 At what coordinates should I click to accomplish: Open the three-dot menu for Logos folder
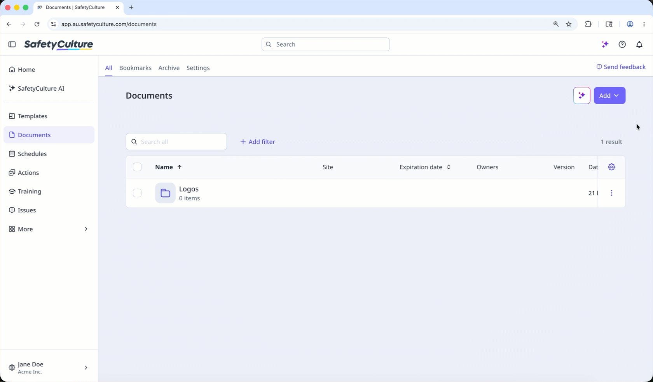pos(611,193)
